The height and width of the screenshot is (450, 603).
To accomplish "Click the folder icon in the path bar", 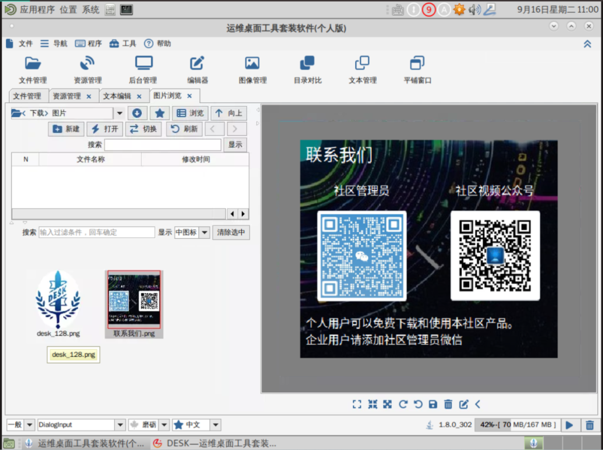I will pyautogui.click(x=16, y=113).
